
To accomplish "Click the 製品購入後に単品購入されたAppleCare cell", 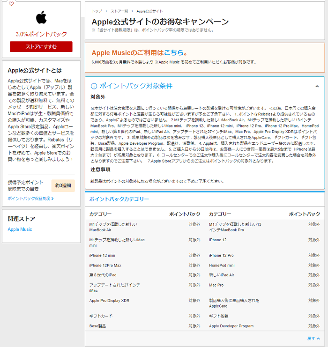I will point(234,303).
